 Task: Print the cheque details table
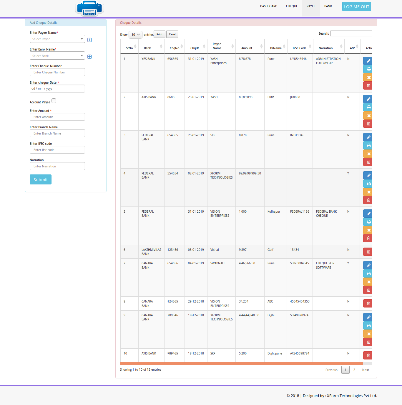click(160, 34)
